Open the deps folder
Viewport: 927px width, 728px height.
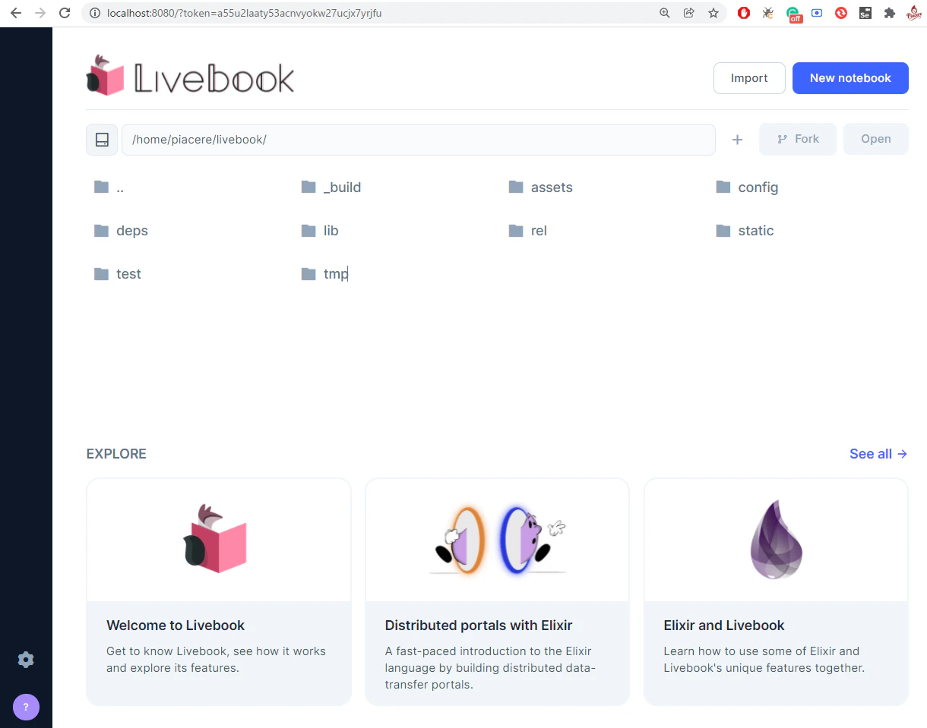[121, 231]
